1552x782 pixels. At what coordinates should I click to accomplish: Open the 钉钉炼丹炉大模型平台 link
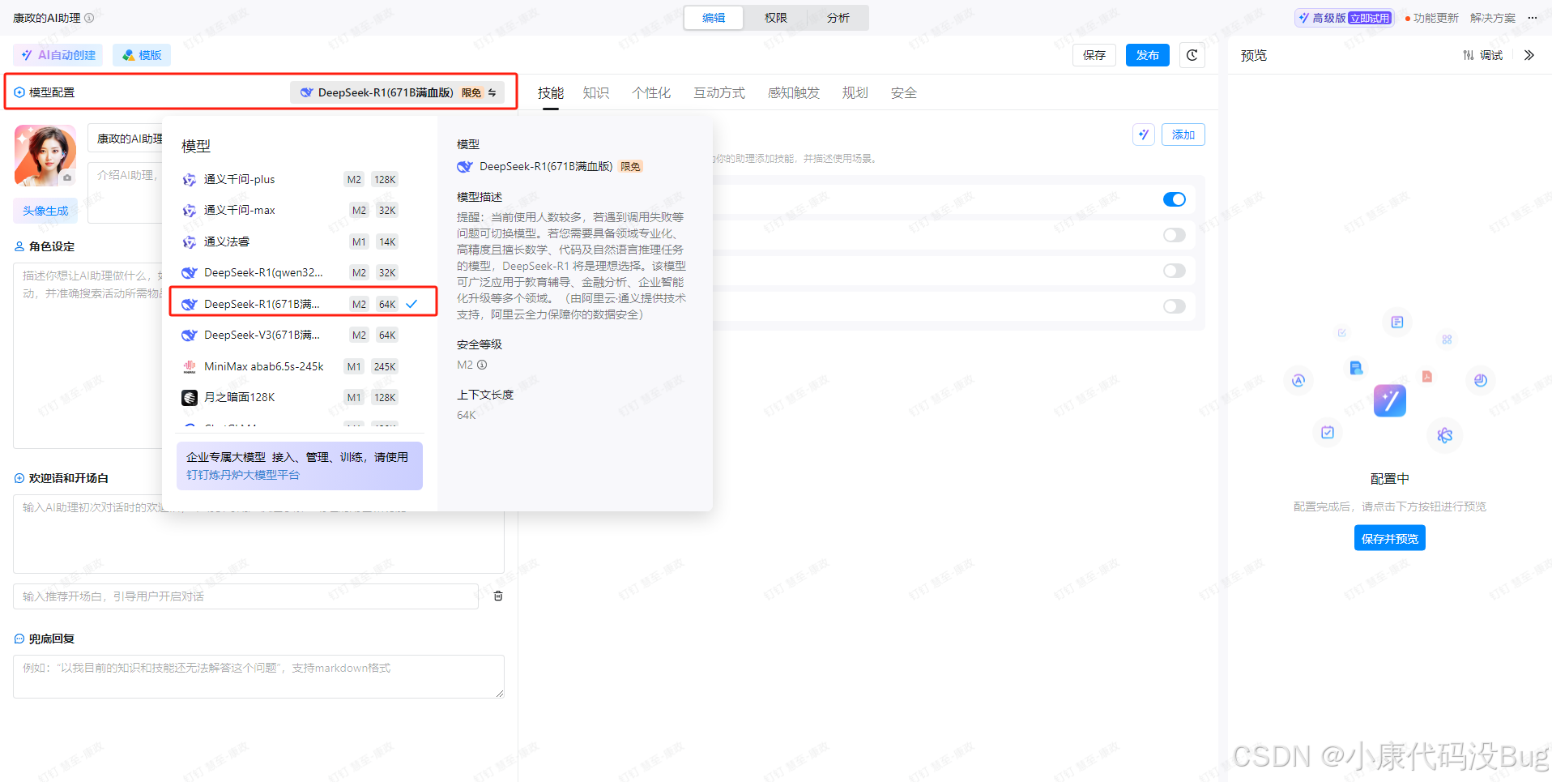pyautogui.click(x=243, y=475)
